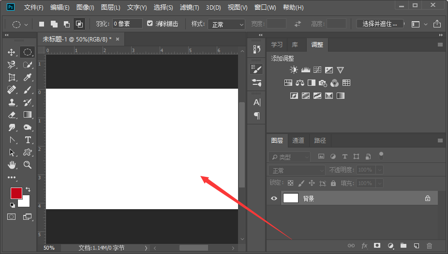Select the Eraser tool
The image size is (448, 254).
pos(12,115)
